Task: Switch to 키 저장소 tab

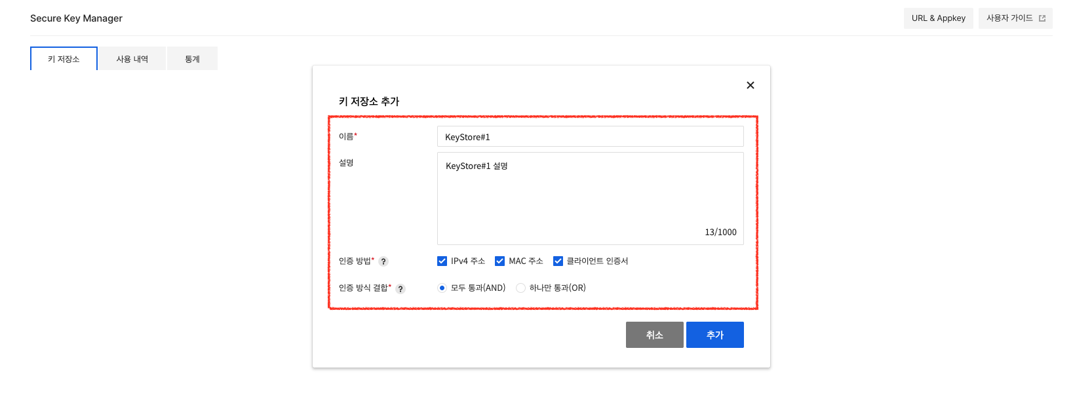Action: click(x=64, y=59)
